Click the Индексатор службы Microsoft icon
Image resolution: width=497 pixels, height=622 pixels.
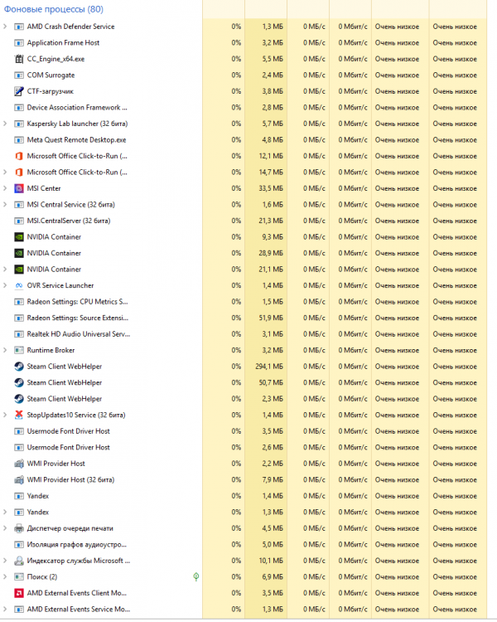tap(18, 561)
